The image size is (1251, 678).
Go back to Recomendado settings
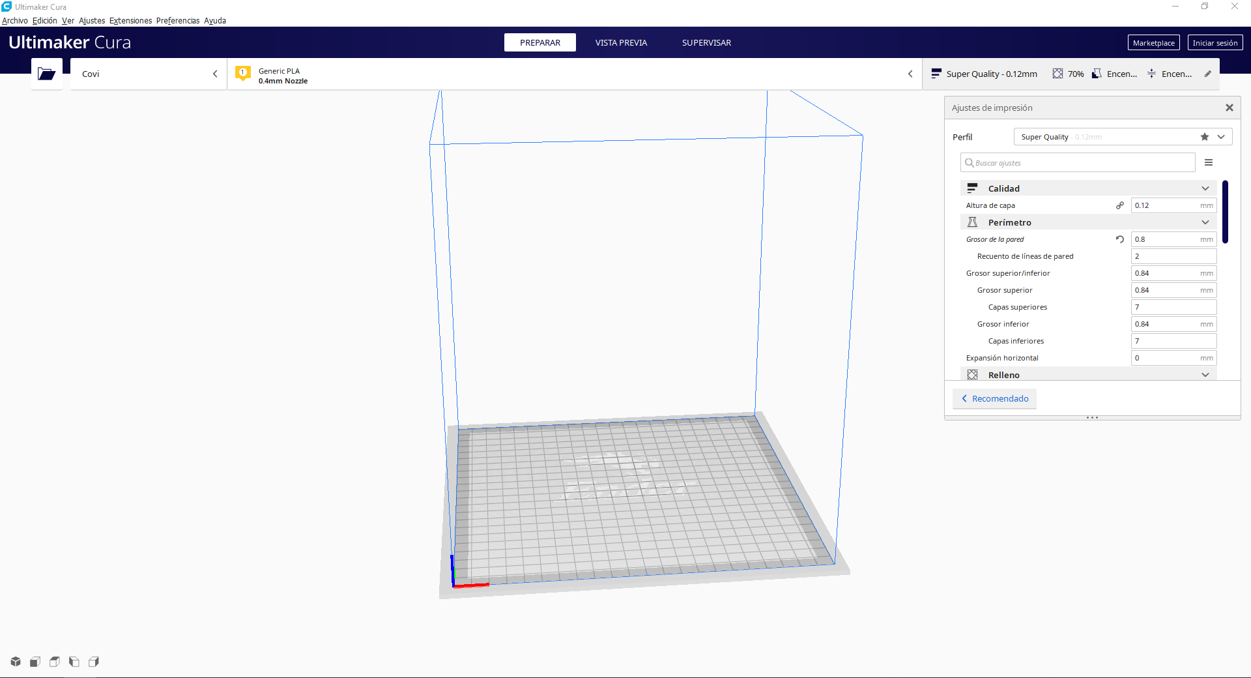[x=995, y=398]
